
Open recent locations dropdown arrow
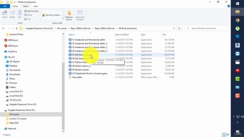click(x=13, y=29)
